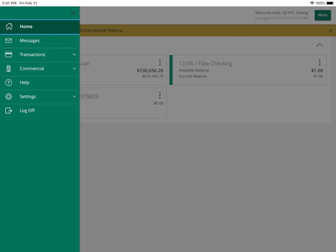
Task: Open the 12345 / Fake Checking account
Action: [x=248, y=70]
